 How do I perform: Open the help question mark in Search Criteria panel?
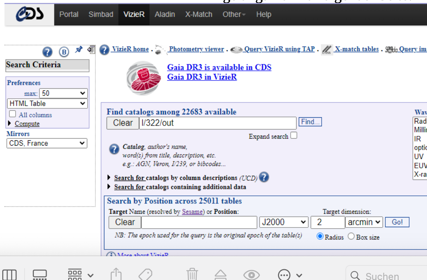pyautogui.click(x=47, y=52)
